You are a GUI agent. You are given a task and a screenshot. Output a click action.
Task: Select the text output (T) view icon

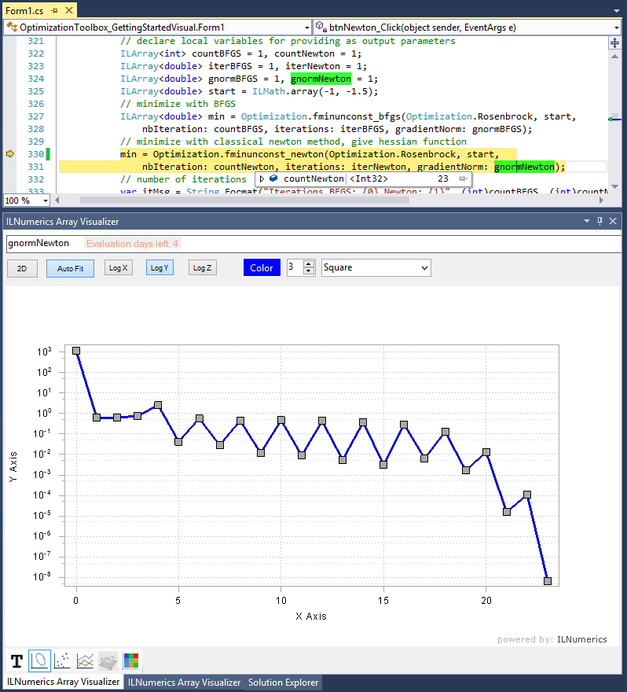[16, 661]
